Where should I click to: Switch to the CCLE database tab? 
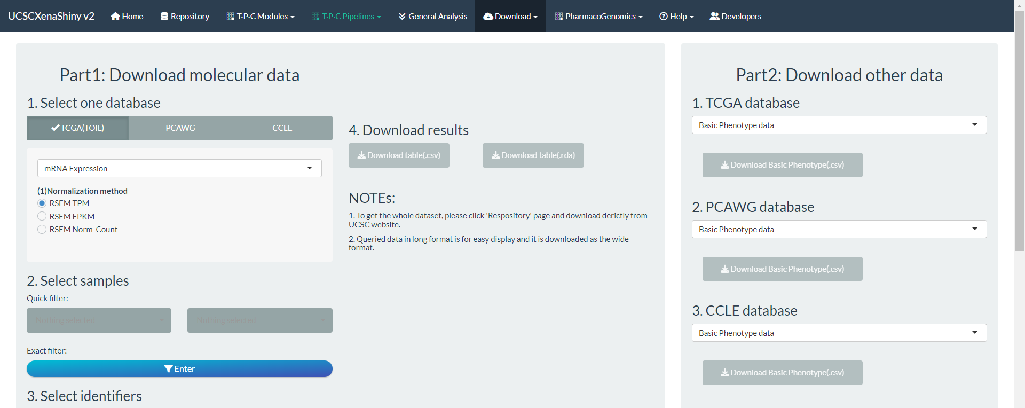click(x=282, y=128)
